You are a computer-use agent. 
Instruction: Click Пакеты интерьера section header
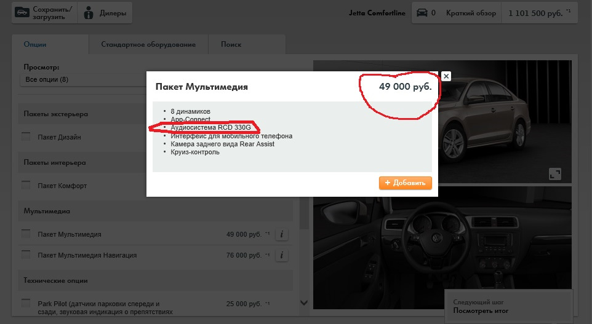pyautogui.click(x=155, y=162)
